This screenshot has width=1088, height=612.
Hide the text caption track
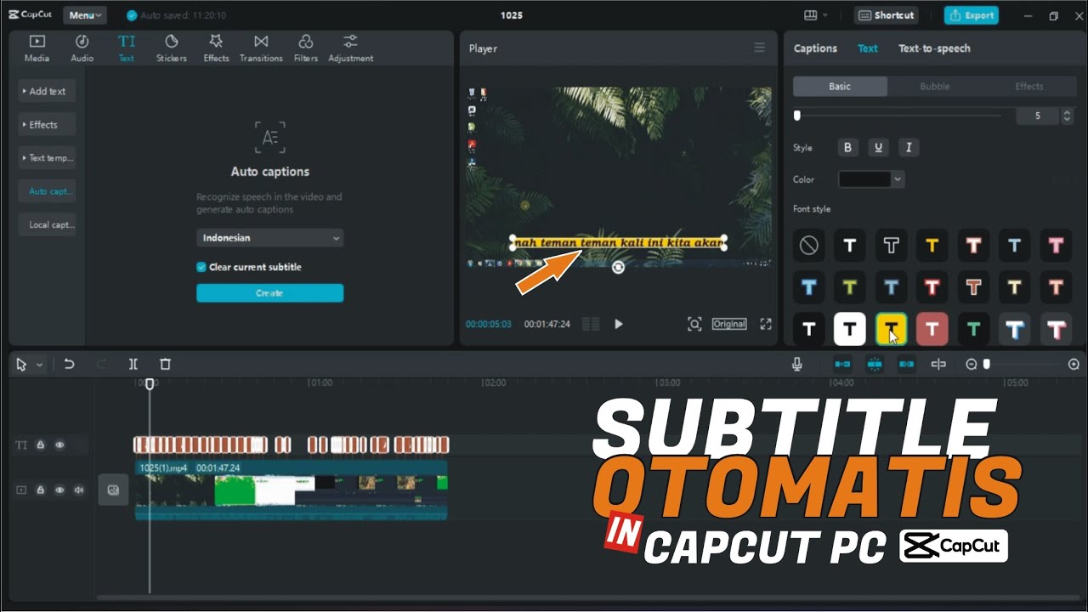pos(59,445)
